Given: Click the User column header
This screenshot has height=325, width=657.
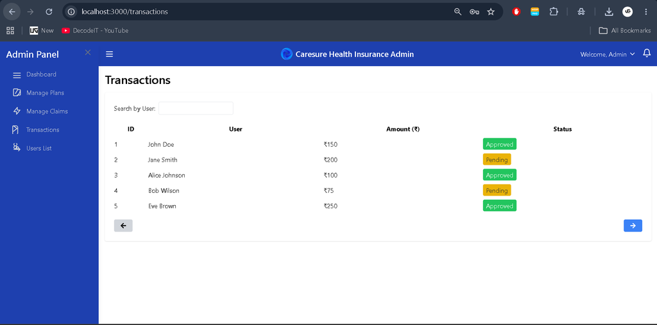Looking at the screenshot, I should tap(235, 129).
